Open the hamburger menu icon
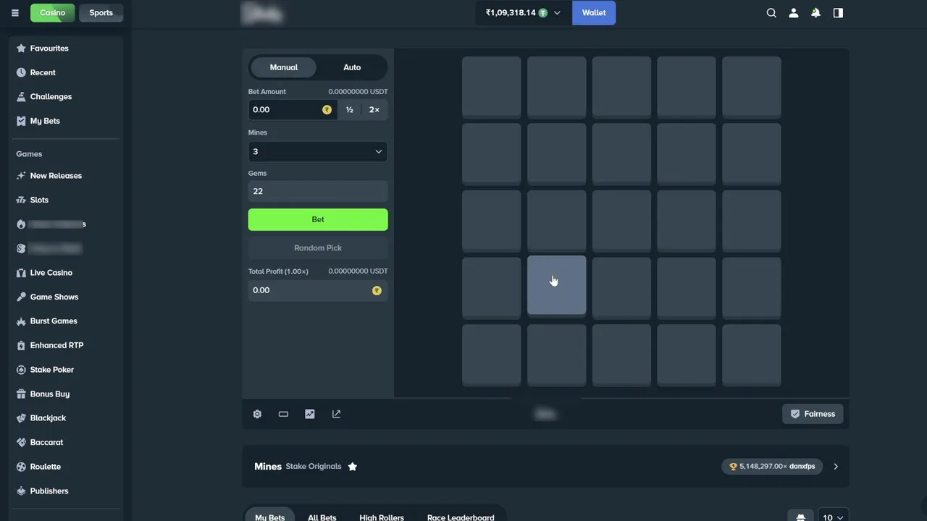The width and height of the screenshot is (927, 521). (x=15, y=13)
